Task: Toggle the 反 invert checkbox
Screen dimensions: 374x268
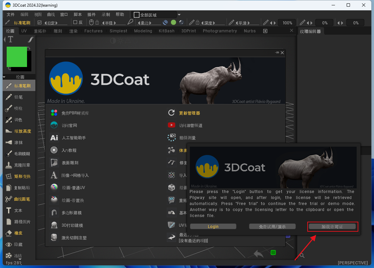Action: coord(75,22)
